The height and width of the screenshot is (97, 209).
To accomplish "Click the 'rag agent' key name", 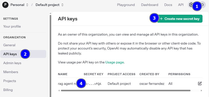I will pos(67,84).
